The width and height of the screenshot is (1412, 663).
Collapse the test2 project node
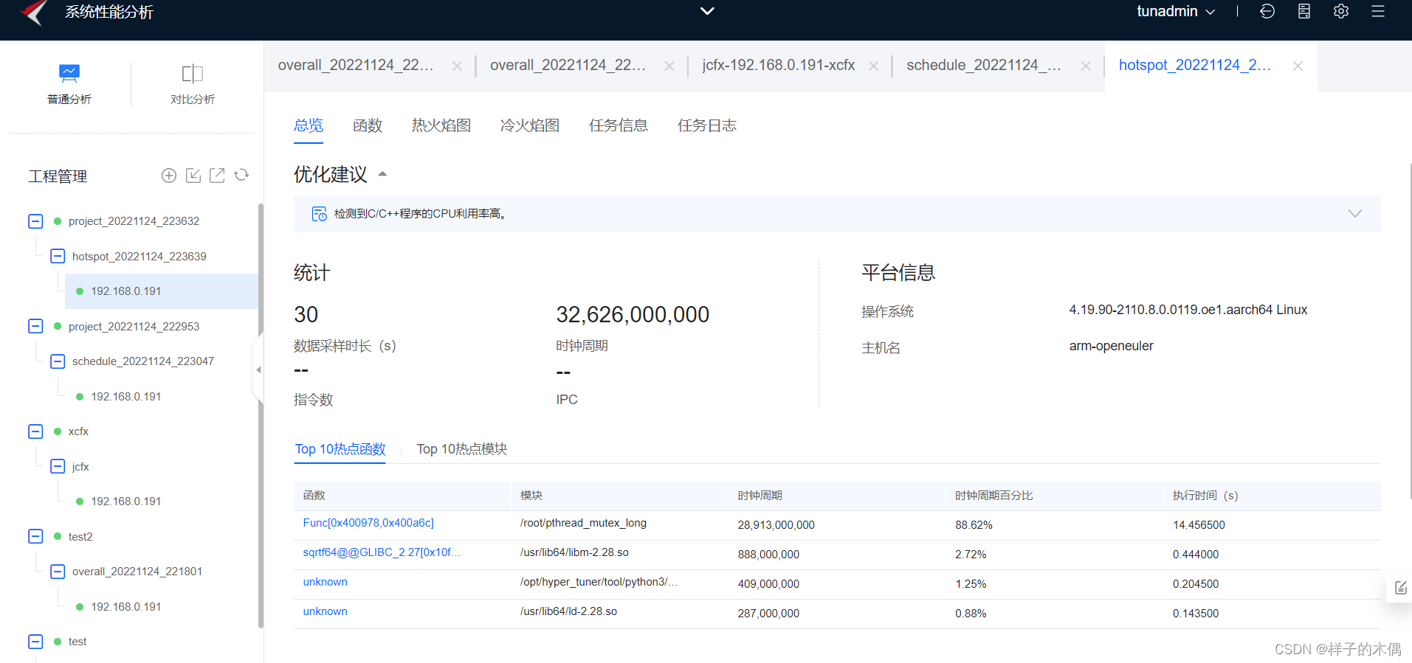tap(35, 536)
